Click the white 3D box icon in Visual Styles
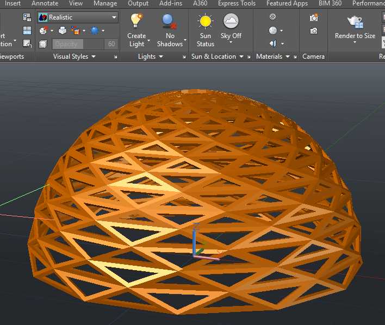This screenshot has height=325, width=385. [x=63, y=30]
